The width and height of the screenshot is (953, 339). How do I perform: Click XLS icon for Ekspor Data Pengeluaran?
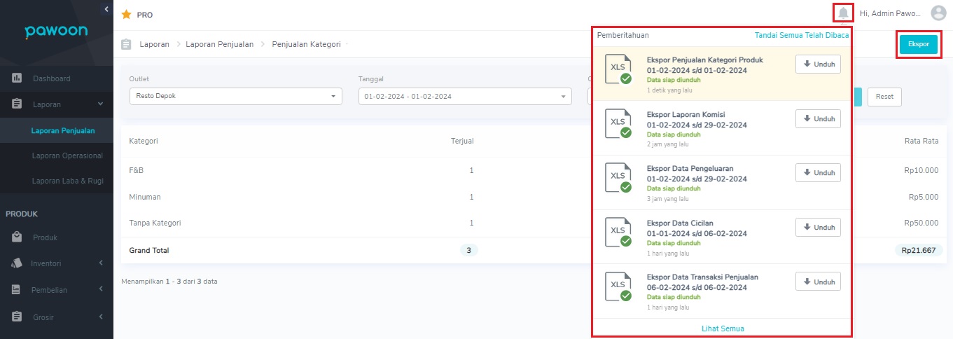pyautogui.click(x=618, y=178)
